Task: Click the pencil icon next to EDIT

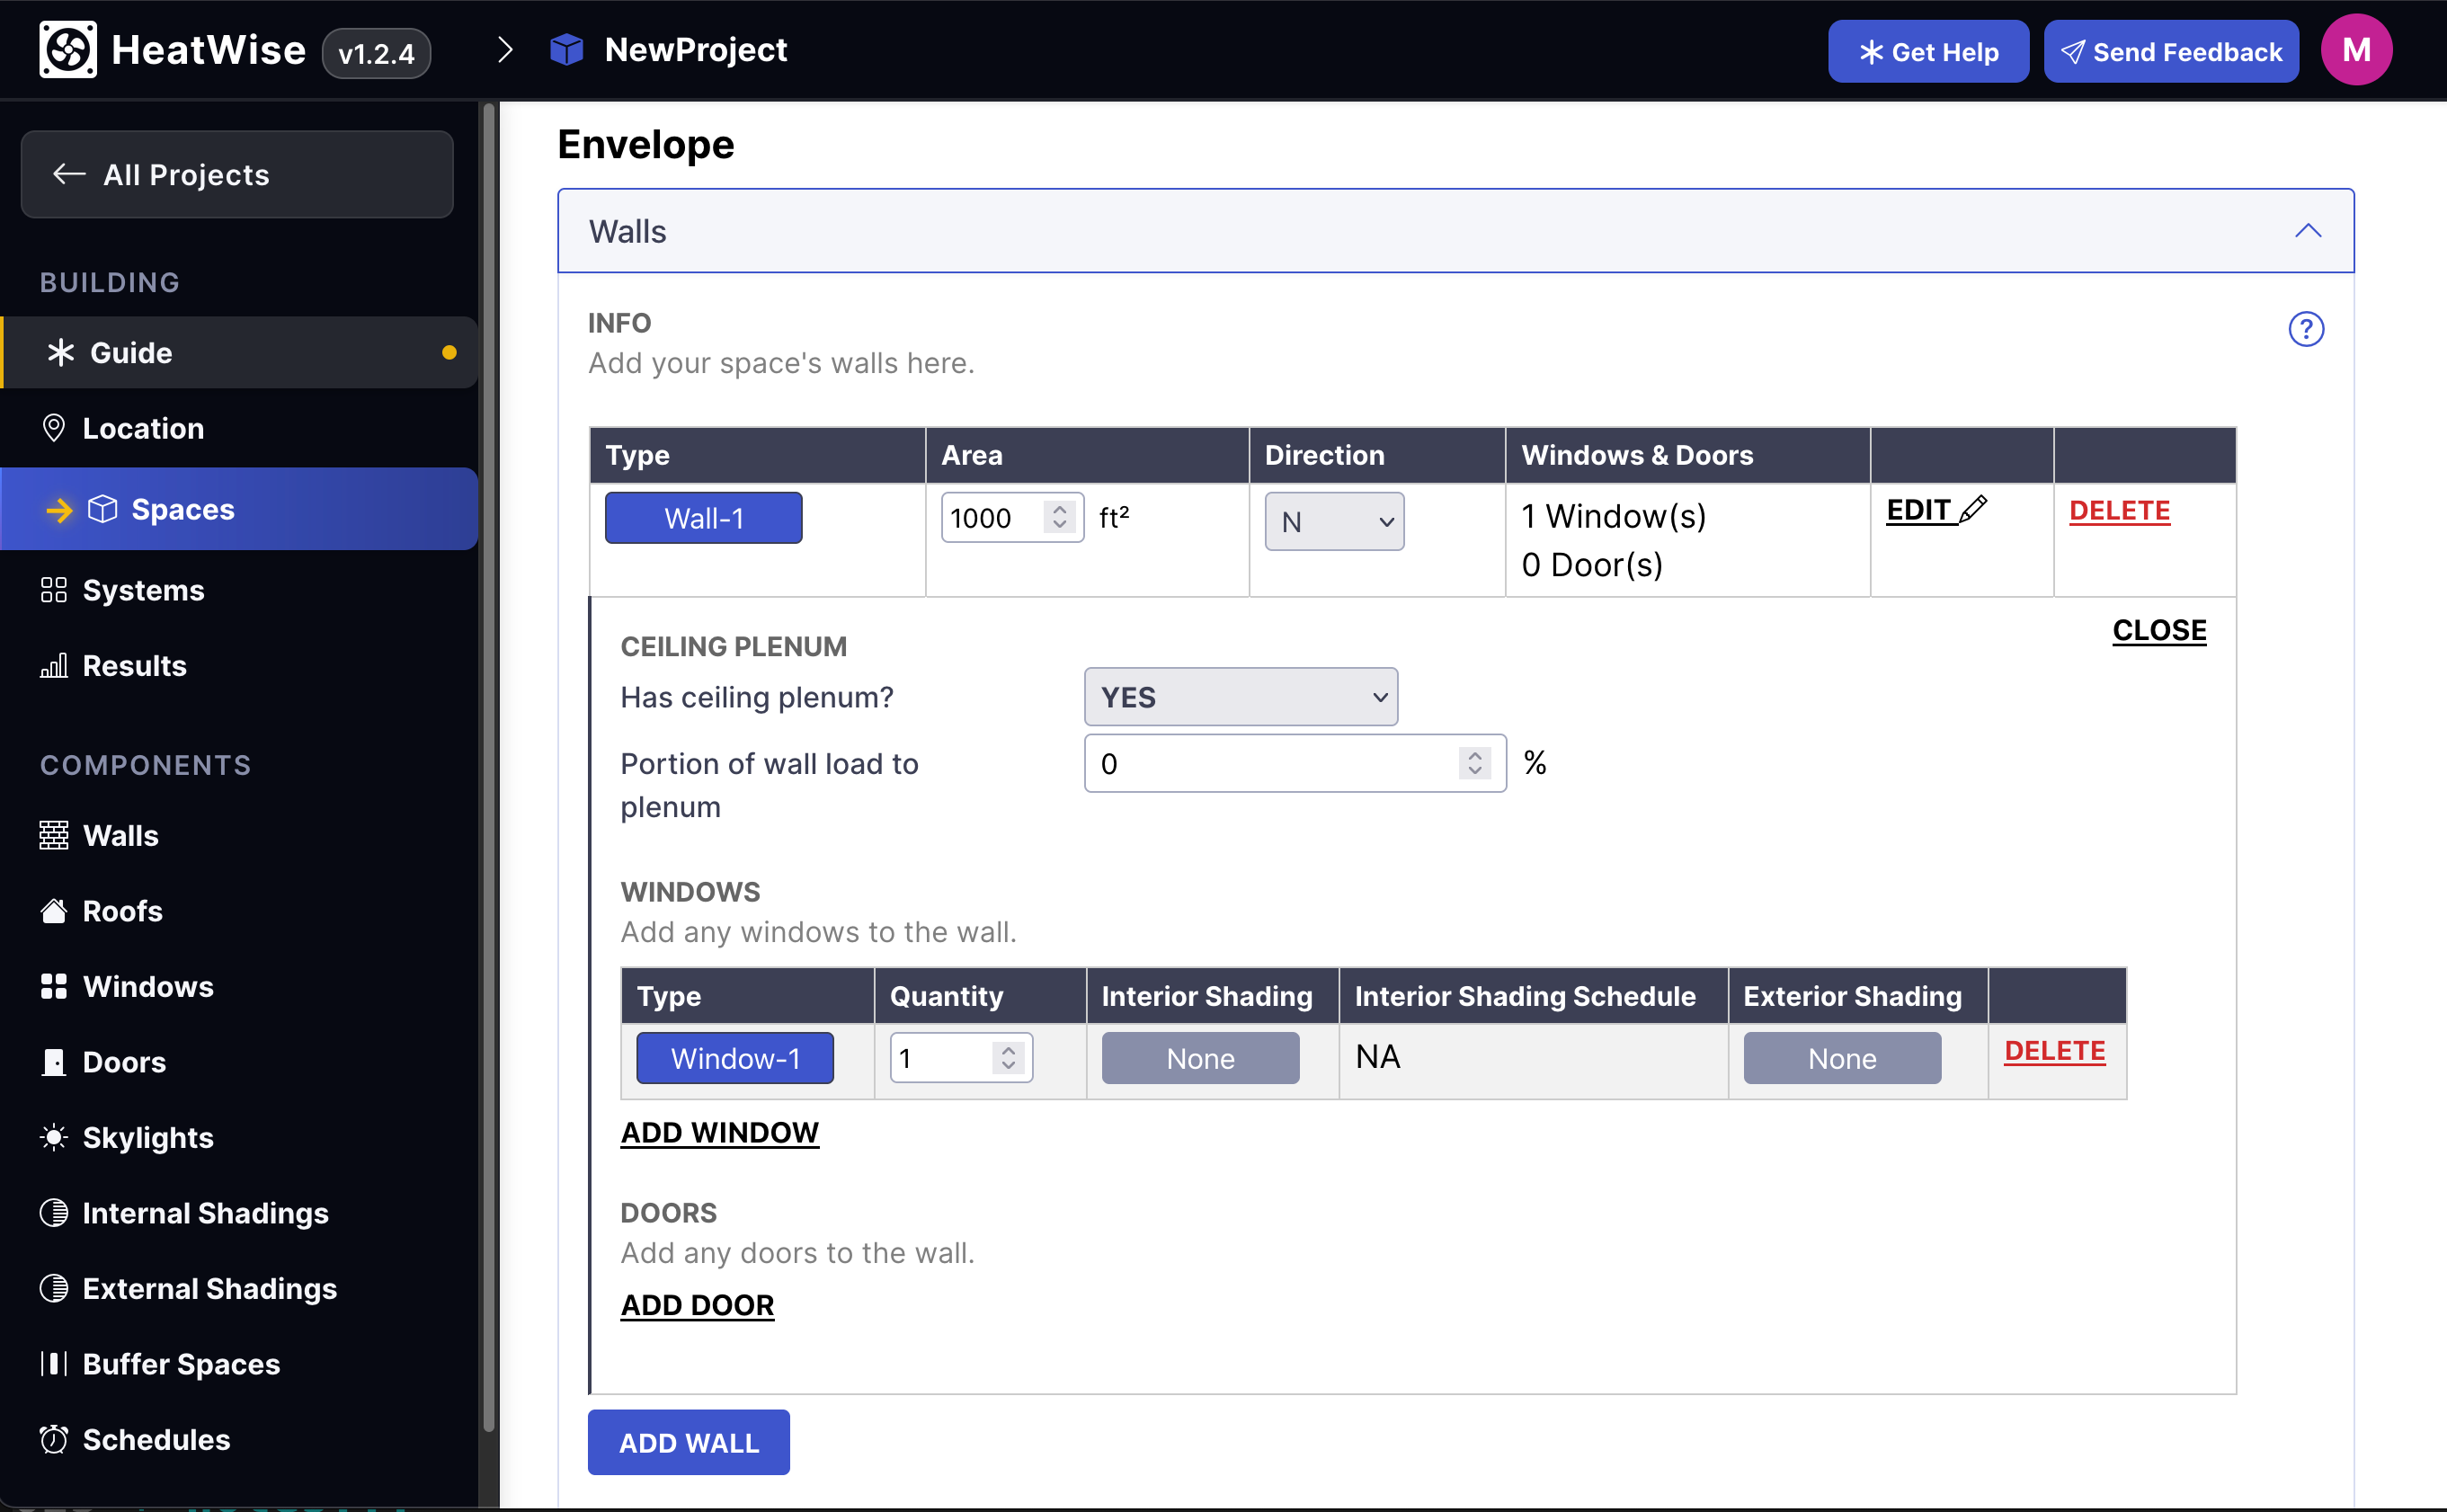Action: (x=1972, y=509)
